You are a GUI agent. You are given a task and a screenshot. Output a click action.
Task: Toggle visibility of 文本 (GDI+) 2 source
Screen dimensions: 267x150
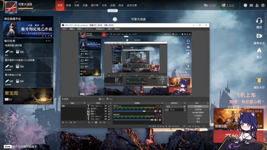click(105, 116)
